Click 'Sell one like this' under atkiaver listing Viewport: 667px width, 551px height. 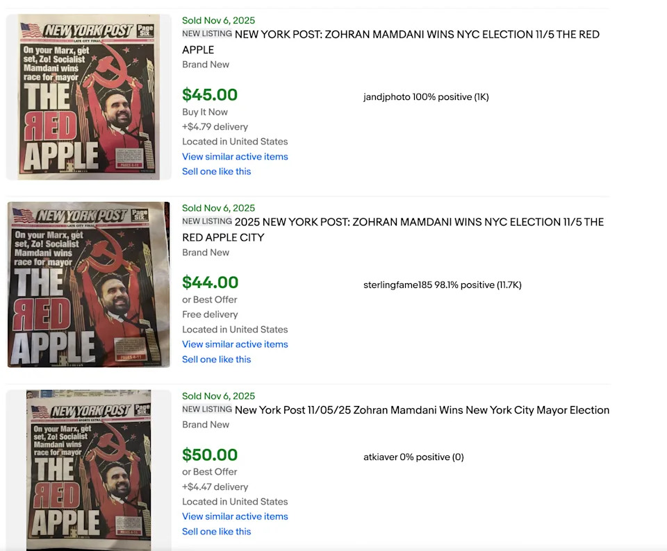coord(216,532)
